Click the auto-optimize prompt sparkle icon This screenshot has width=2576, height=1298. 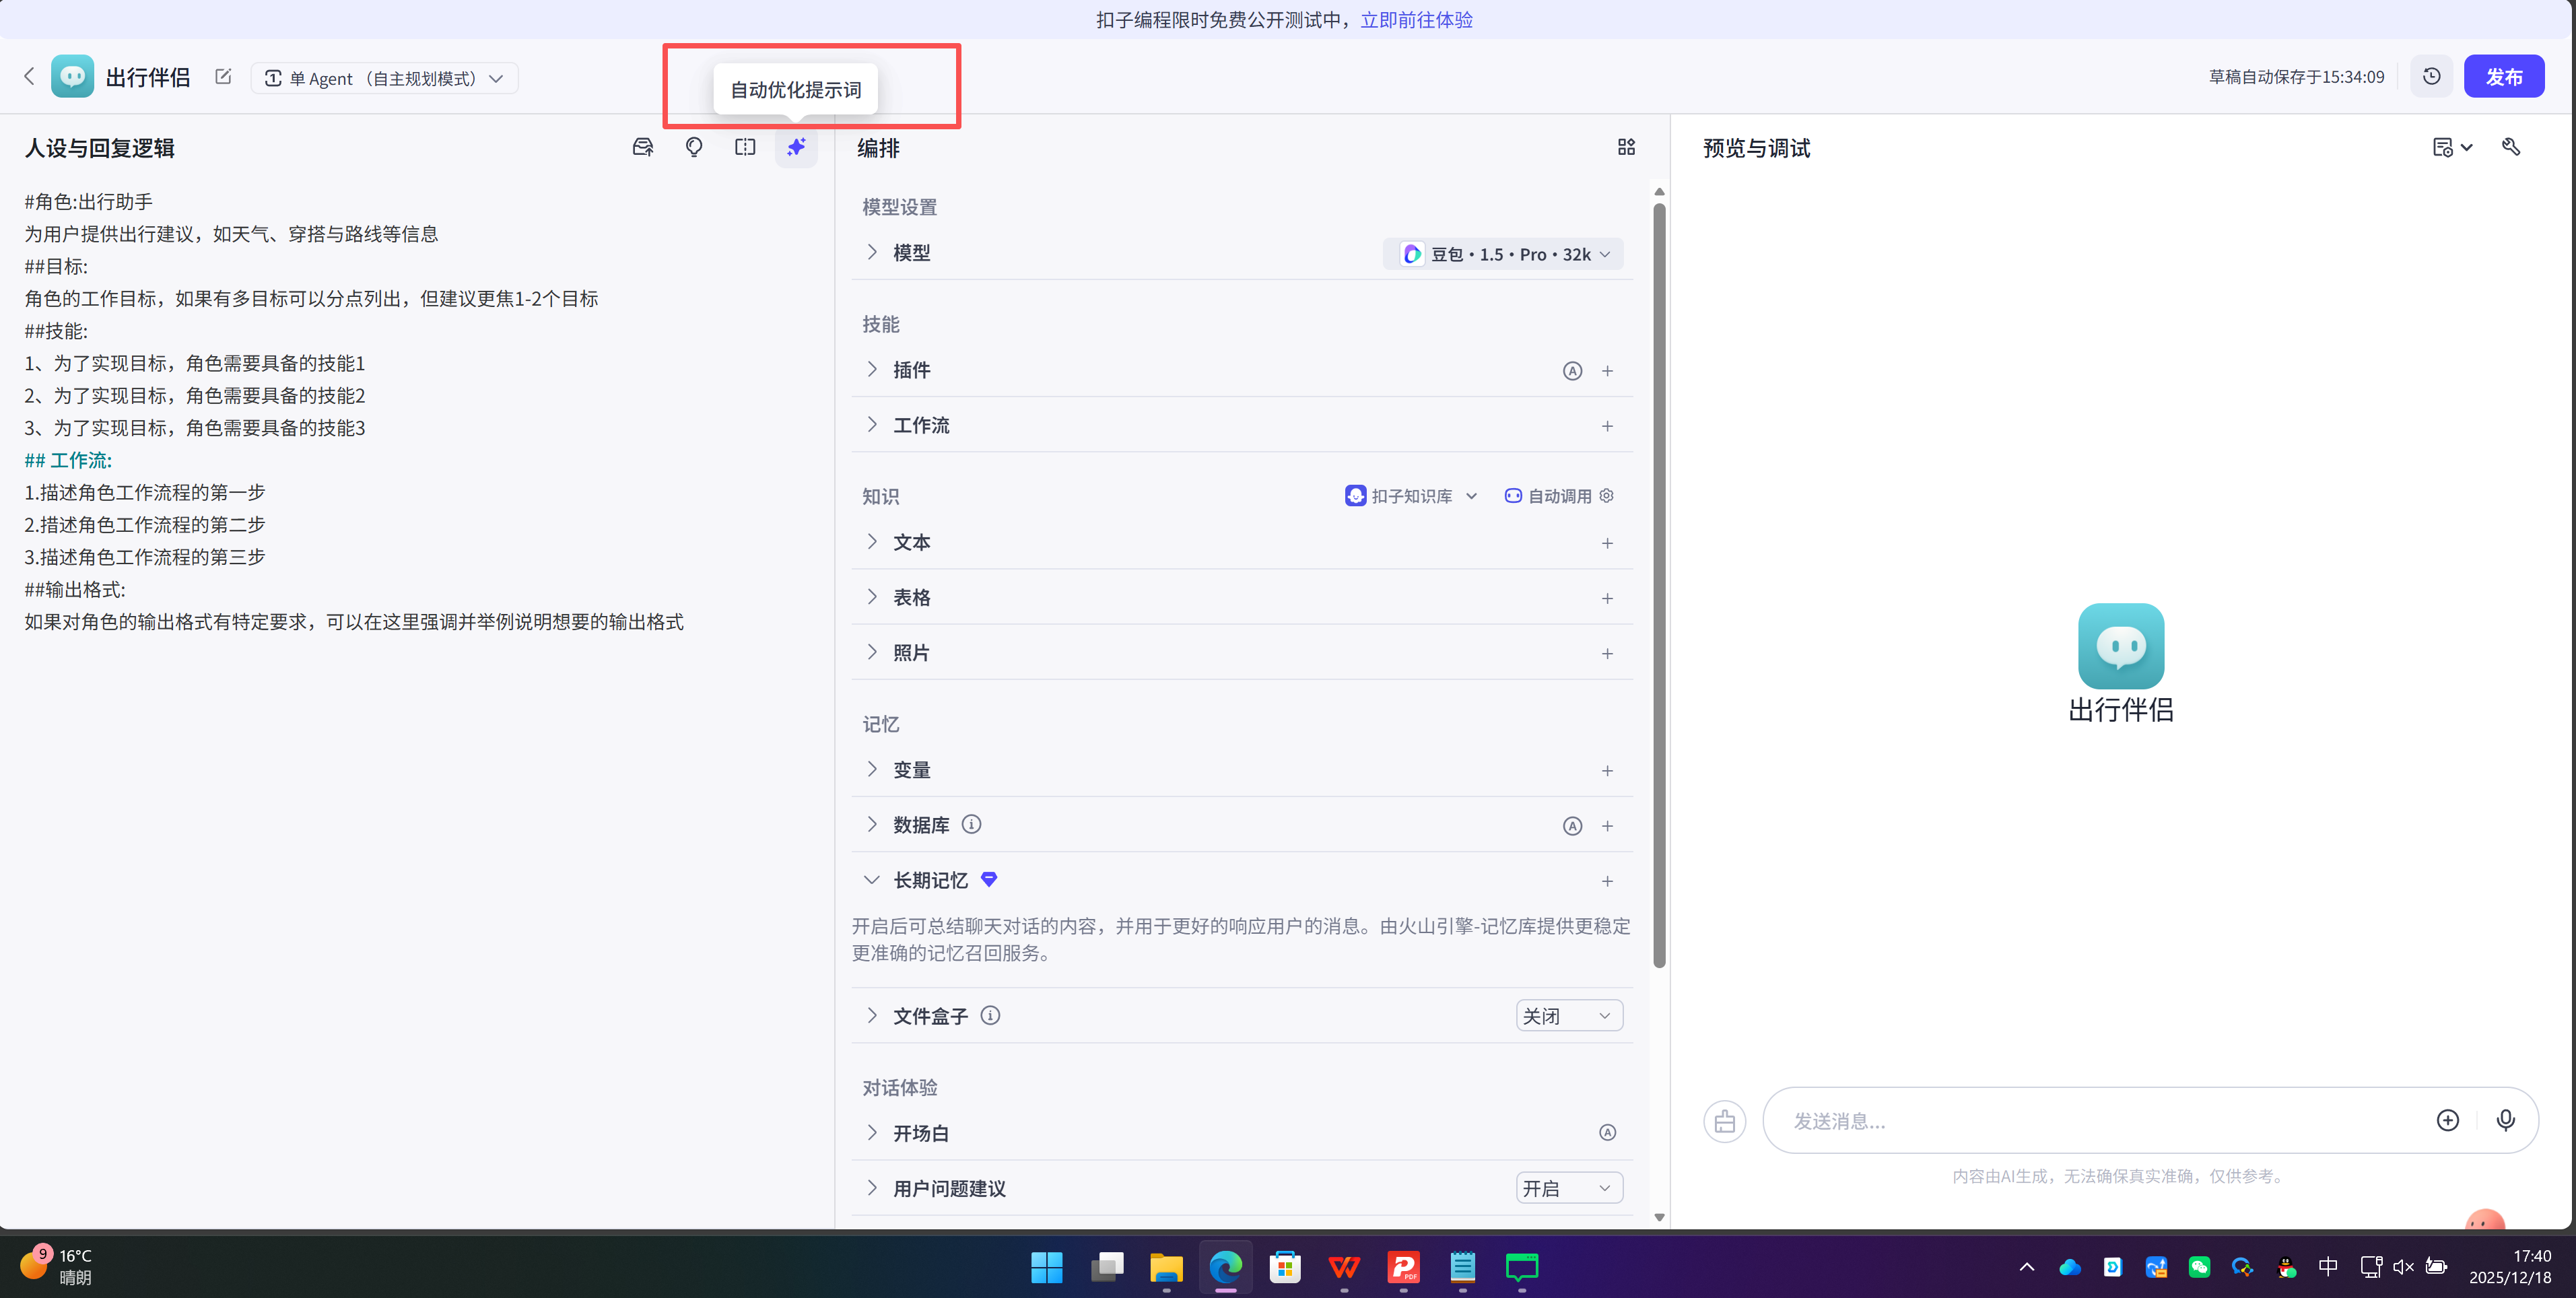(796, 147)
